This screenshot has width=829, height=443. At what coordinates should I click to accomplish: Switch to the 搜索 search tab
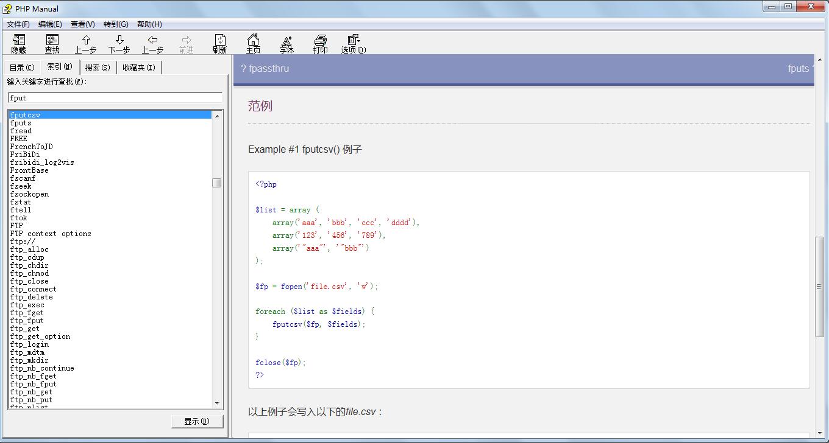98,68
